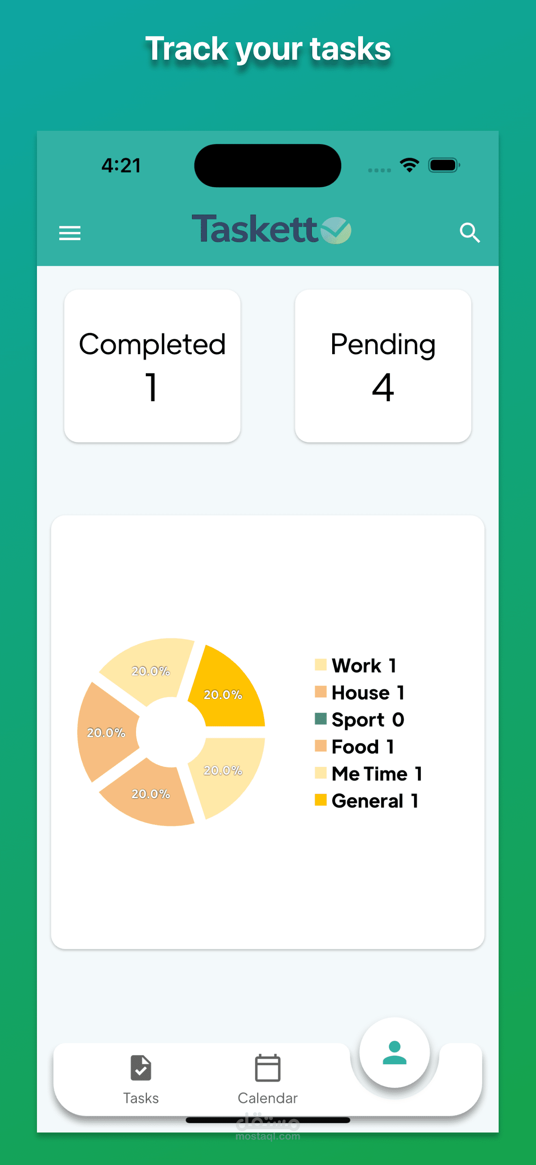Open the profile person button

point(394,1052)
